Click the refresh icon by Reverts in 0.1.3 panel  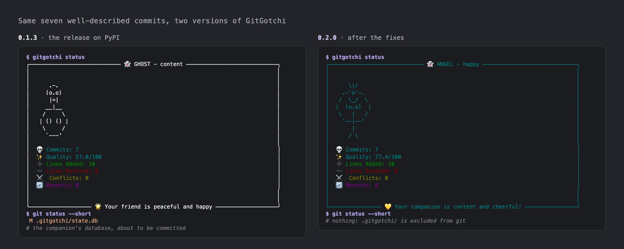click(x=40, y=185)
